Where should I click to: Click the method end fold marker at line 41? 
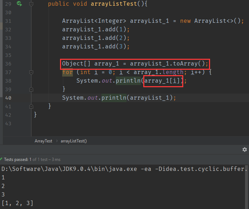[31, 106]
